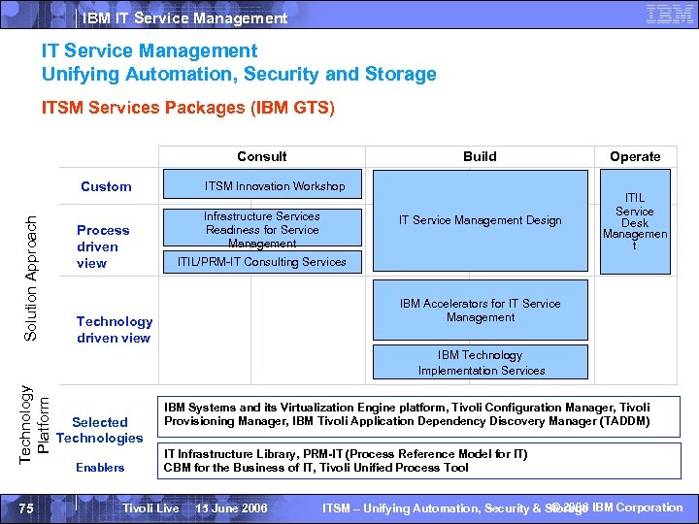Image resolution: width=699 pixels, height=524 pixels.
Task: Click the Operate column header
Action: [635, 157]
